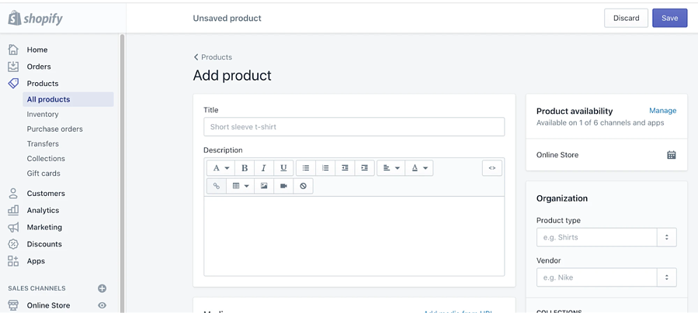Open Inventory in Products submenu
698x313 pixels.
(43, 114)
